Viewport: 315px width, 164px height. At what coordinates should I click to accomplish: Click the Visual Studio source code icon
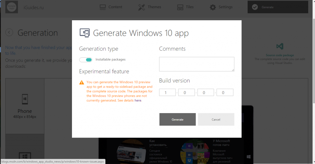[280, 47]
